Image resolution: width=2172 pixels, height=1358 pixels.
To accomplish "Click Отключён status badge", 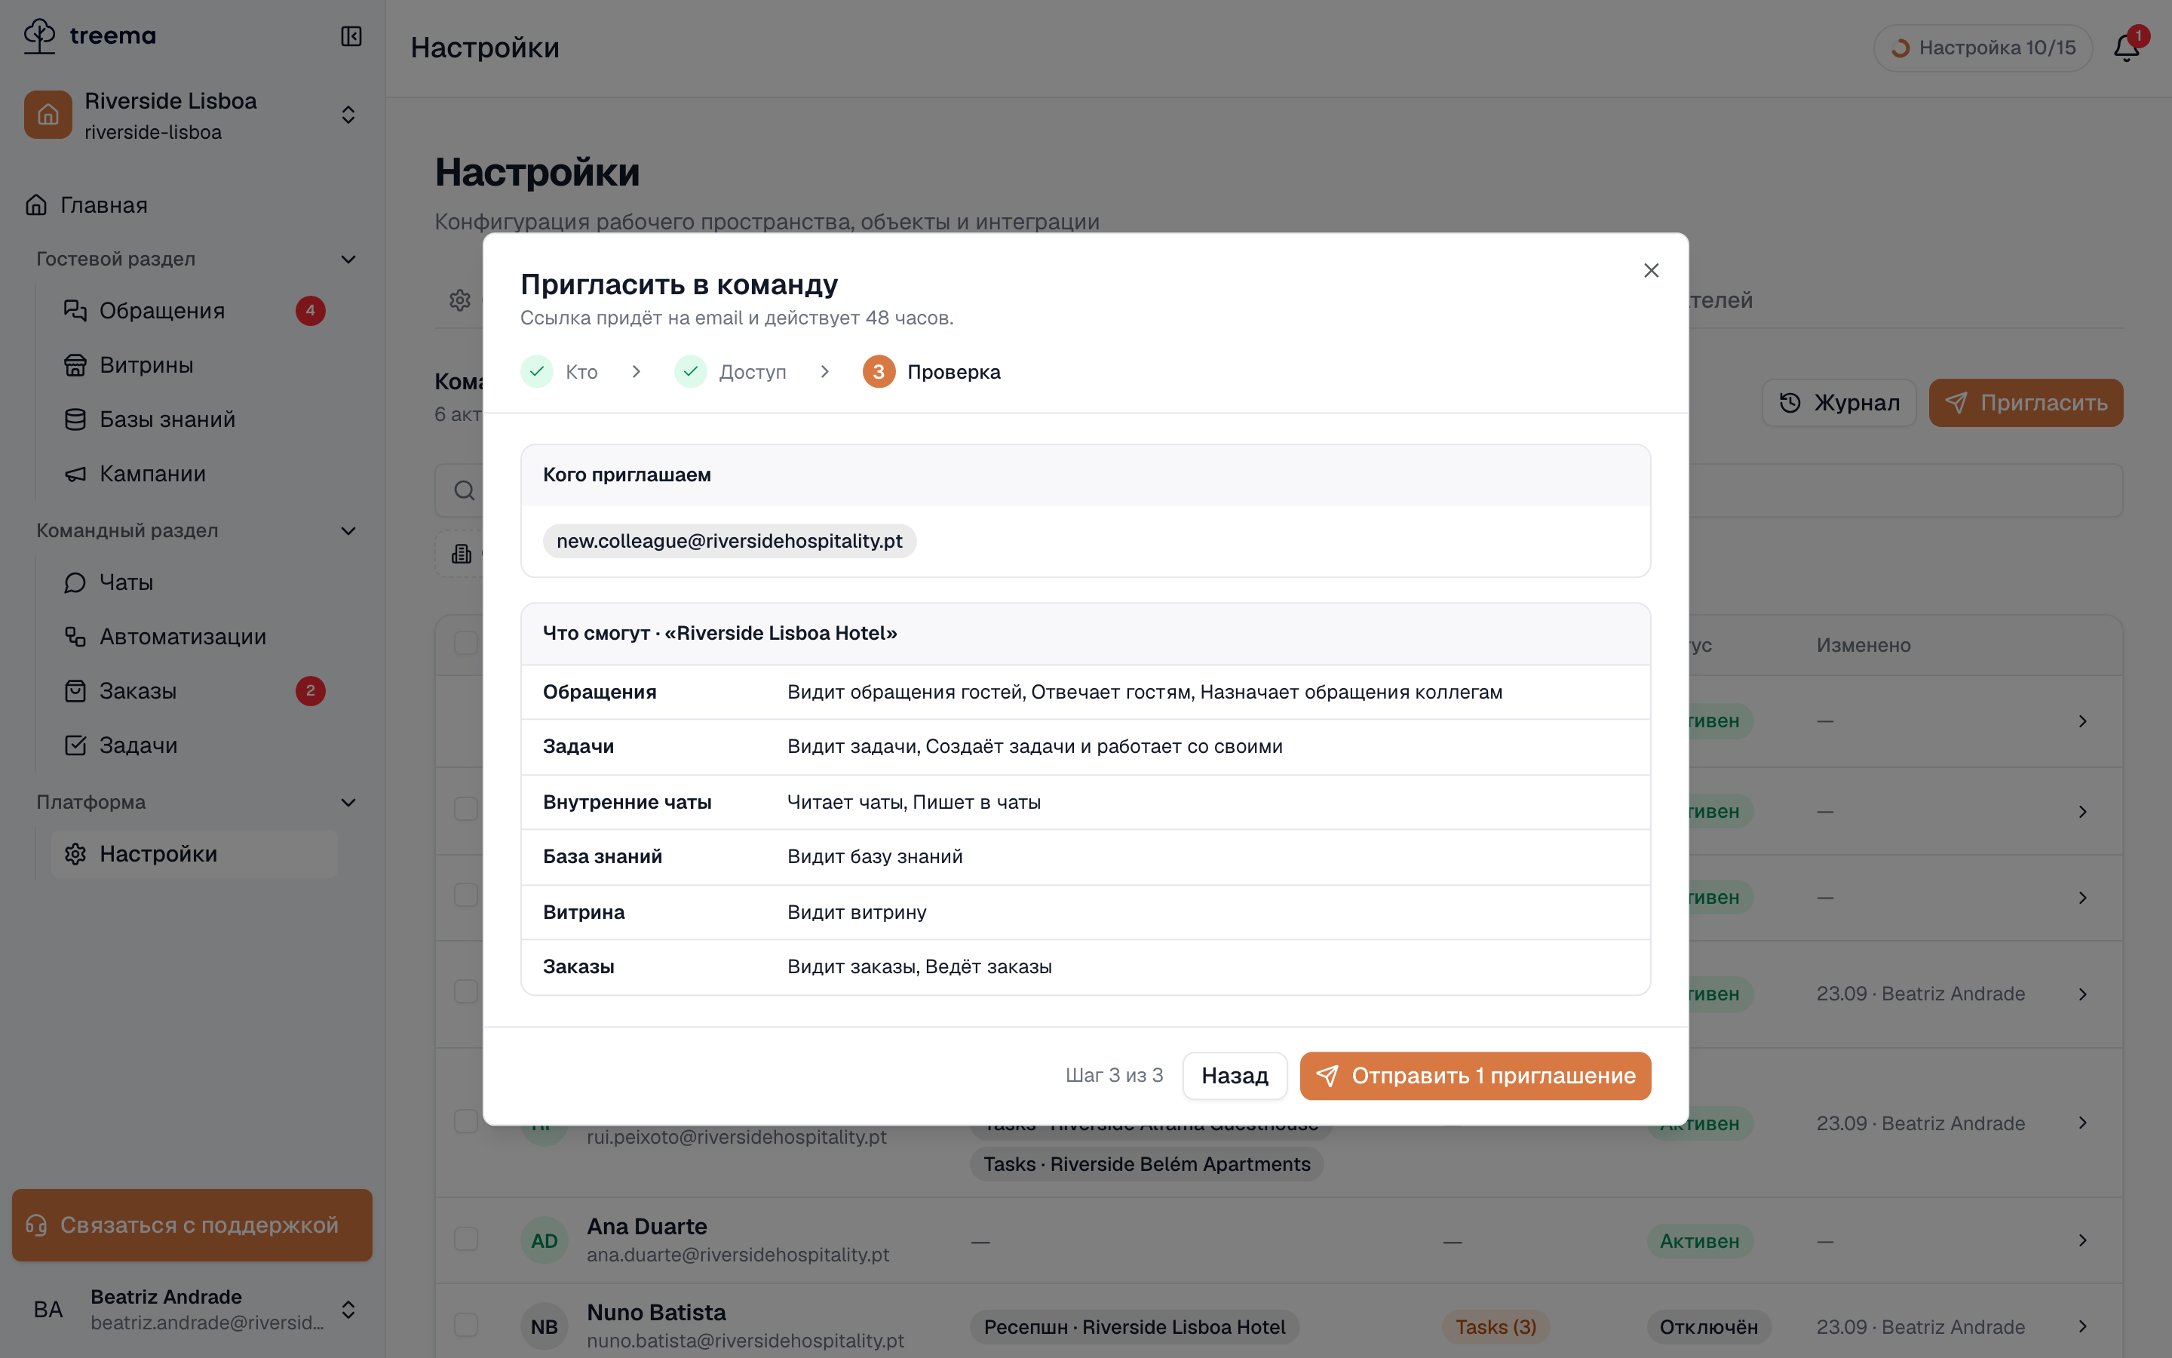I will (1708, 1326).
